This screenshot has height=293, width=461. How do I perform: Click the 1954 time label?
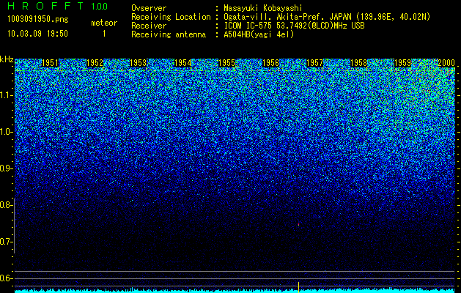pos(183,63)
